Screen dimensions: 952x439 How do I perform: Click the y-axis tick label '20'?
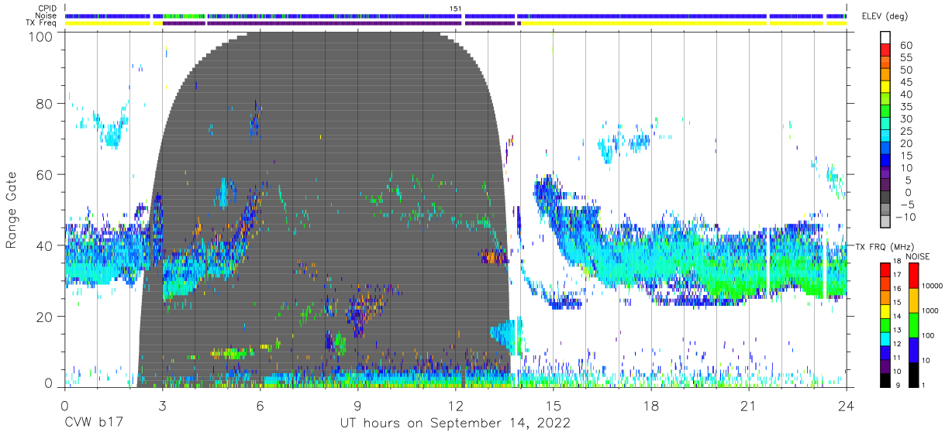pos(46,317)
